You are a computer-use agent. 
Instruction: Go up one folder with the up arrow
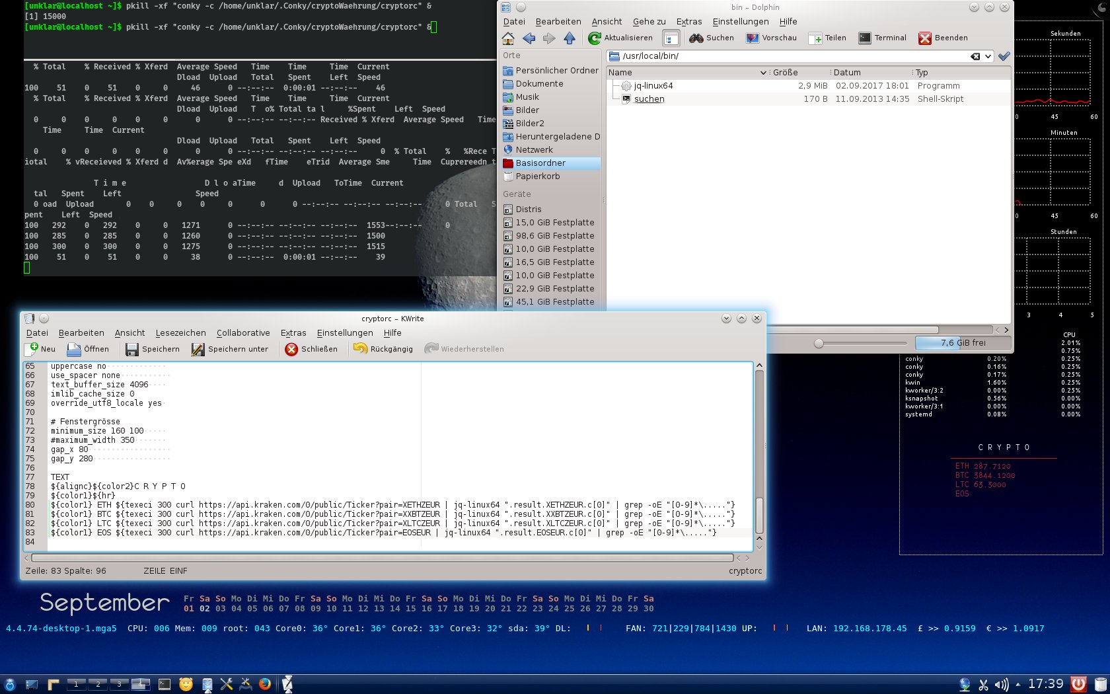point(570,38)
